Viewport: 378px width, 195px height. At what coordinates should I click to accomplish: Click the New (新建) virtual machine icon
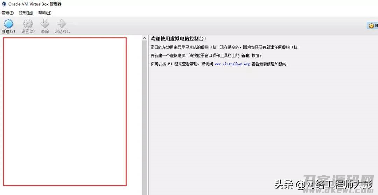point(9,24)
